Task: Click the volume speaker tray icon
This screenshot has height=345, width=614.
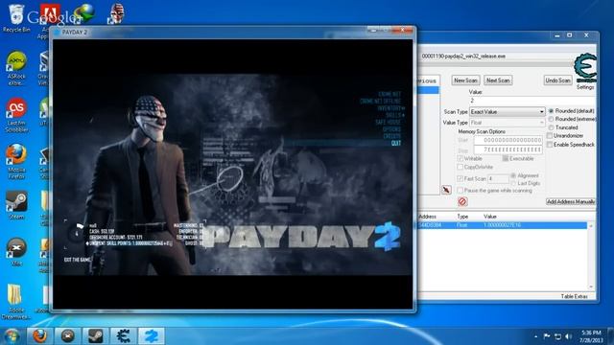Action: click(x=569, y=336)
